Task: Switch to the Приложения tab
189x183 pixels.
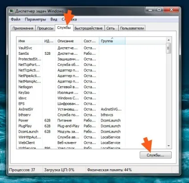Action: (23, 28)
